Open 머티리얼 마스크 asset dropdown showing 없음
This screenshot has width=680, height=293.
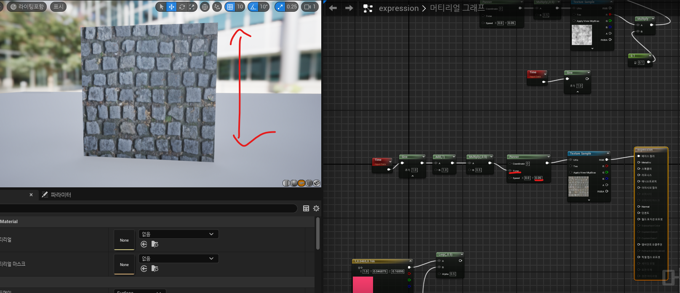point(179,258)
